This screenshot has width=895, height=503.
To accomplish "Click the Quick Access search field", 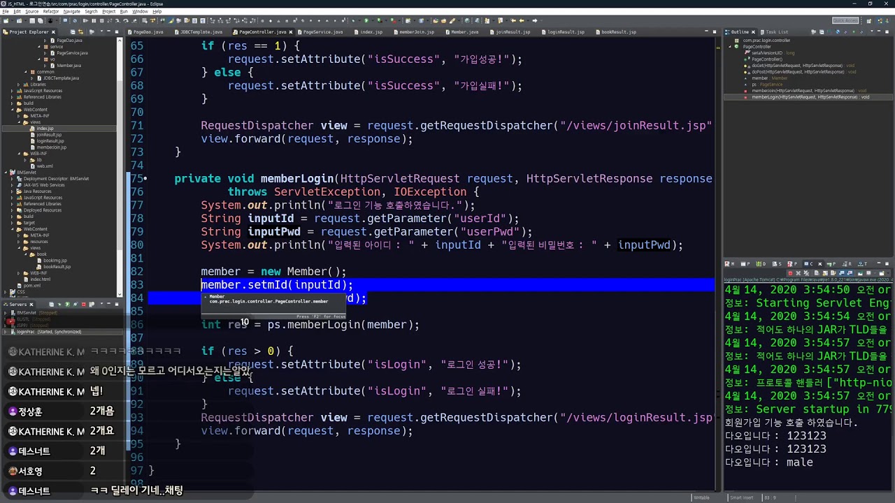I will pos(845,20).
